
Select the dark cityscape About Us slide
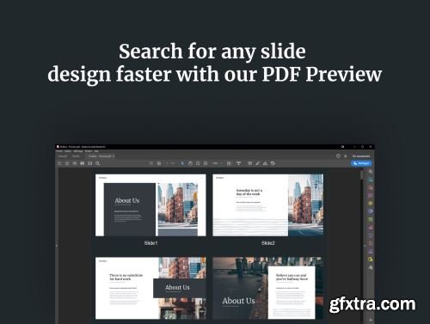coord(268,288)
